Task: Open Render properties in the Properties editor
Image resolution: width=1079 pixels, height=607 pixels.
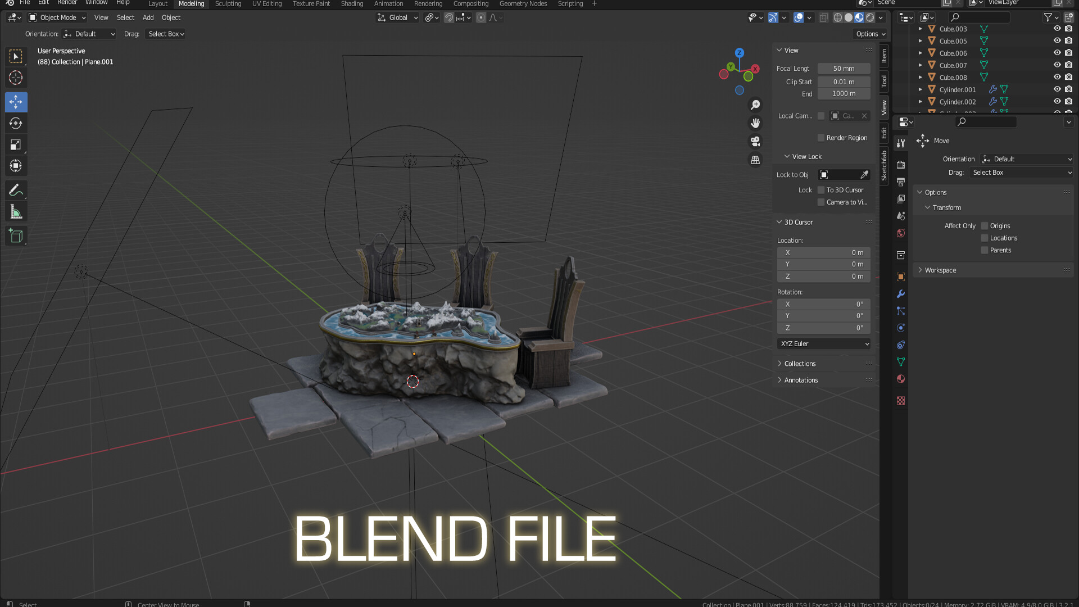Action: click(900, 165)
